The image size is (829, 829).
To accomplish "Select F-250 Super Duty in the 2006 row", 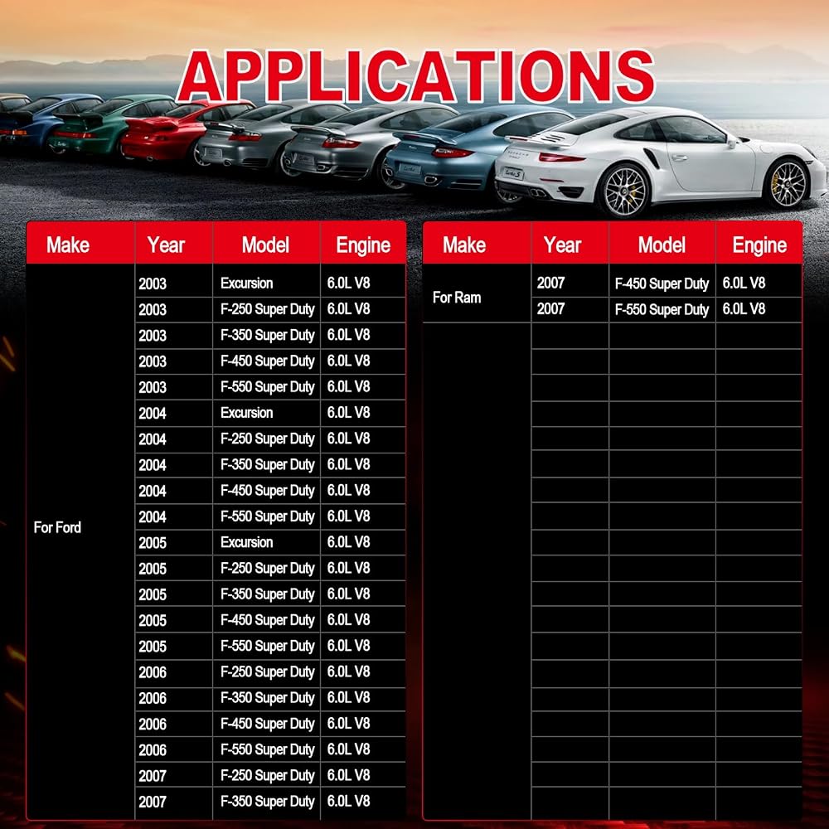I will click(x=268, y=672).
